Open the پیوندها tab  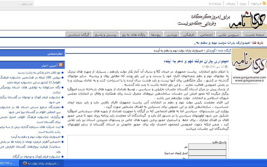click(156, 35)
